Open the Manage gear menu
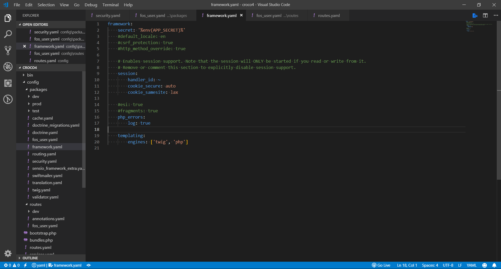This screenshot has width=501, height=269. tap(8, 253)
